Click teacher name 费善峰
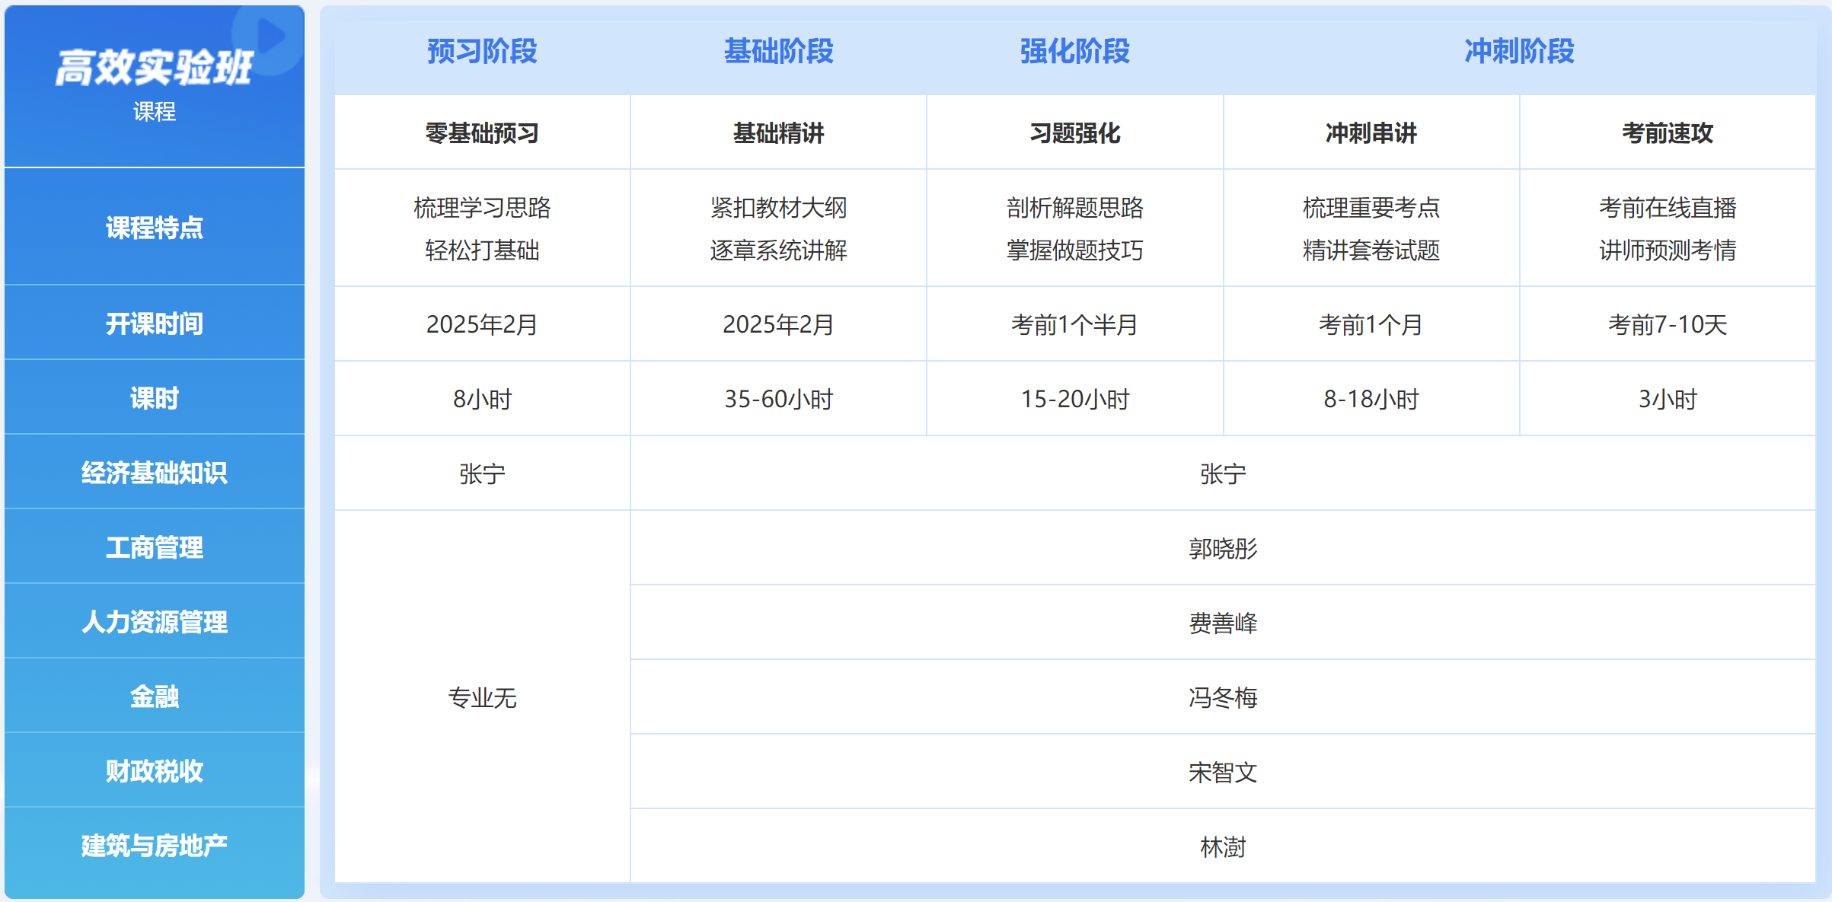 pos(1223,623)
